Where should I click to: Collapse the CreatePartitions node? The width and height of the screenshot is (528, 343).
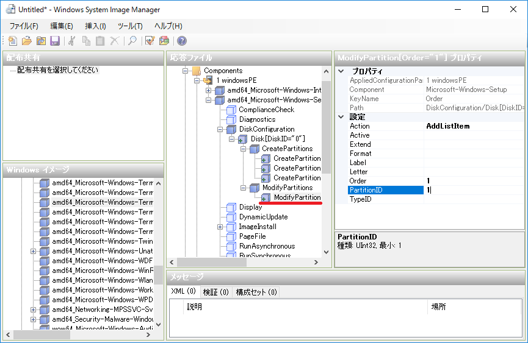tap(243, 149)
